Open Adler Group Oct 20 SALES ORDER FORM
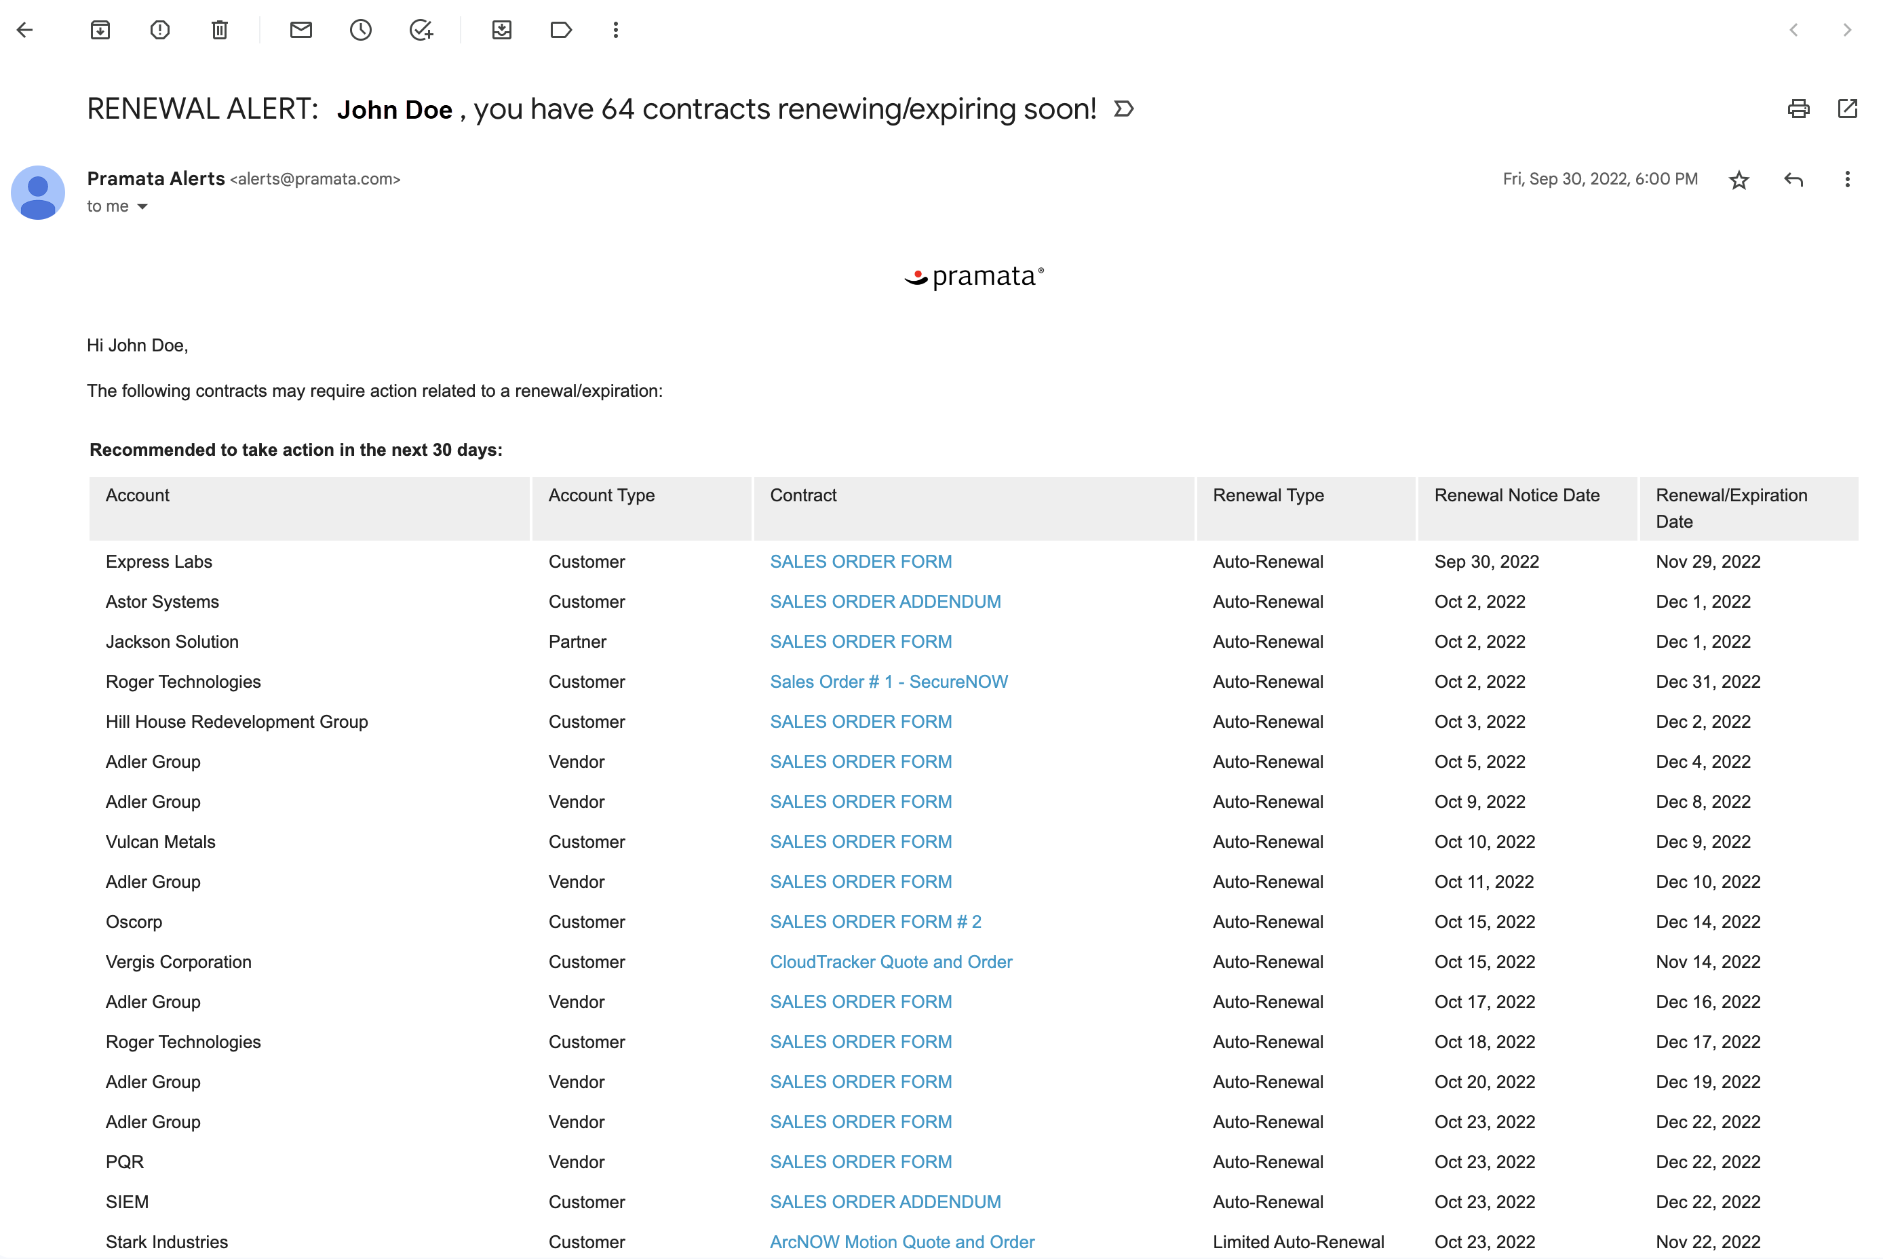This screenshot has width=1883, height=1259. [x=861, y=1083]
